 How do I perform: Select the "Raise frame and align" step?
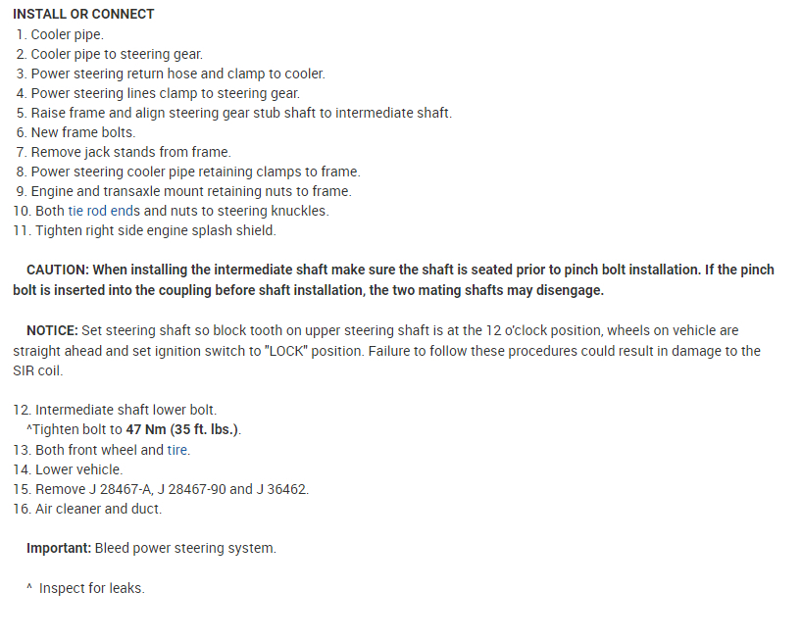pos(241,113)
